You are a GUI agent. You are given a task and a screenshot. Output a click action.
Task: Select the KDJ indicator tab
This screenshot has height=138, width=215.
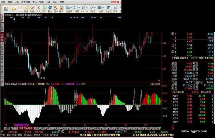pyautogui.click(x=37, y=128)
